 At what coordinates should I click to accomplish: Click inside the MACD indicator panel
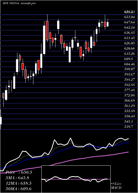pyautogui.click(x=76, y=179)
